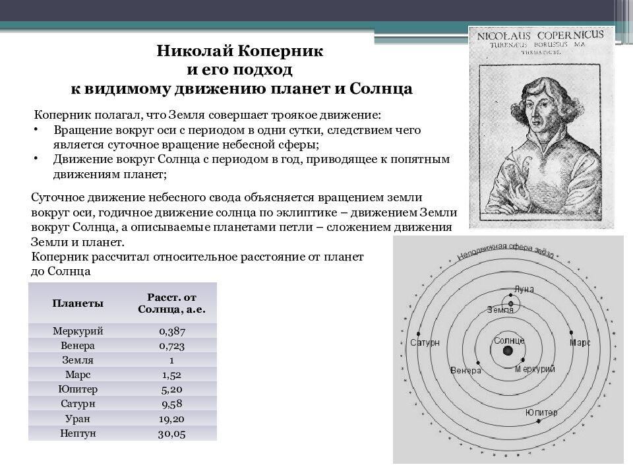Click the first bullet about 'Вращение вокруг оси'
This screenshot has height=475, width=633.
[x=237, y=137]
